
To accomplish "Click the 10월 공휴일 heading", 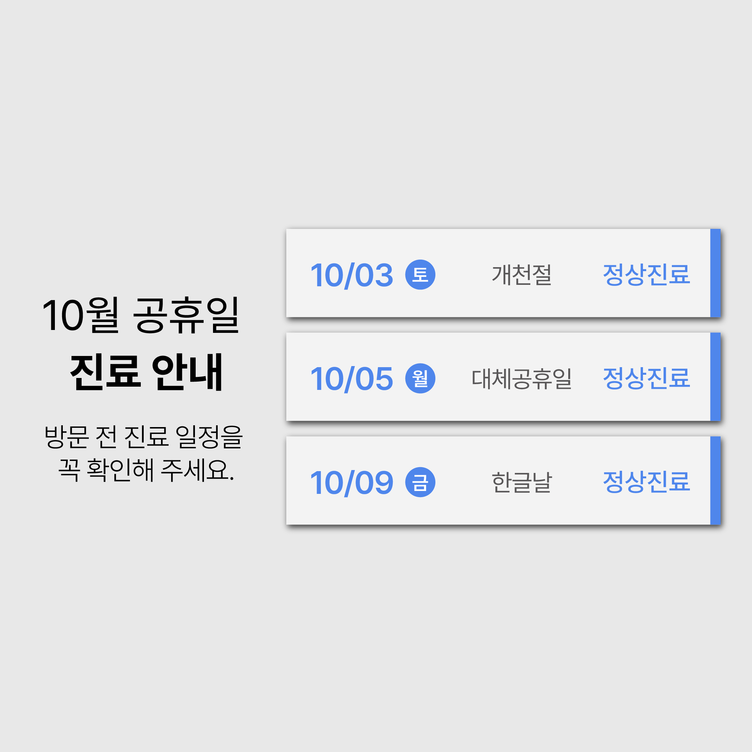I will 141,315.
